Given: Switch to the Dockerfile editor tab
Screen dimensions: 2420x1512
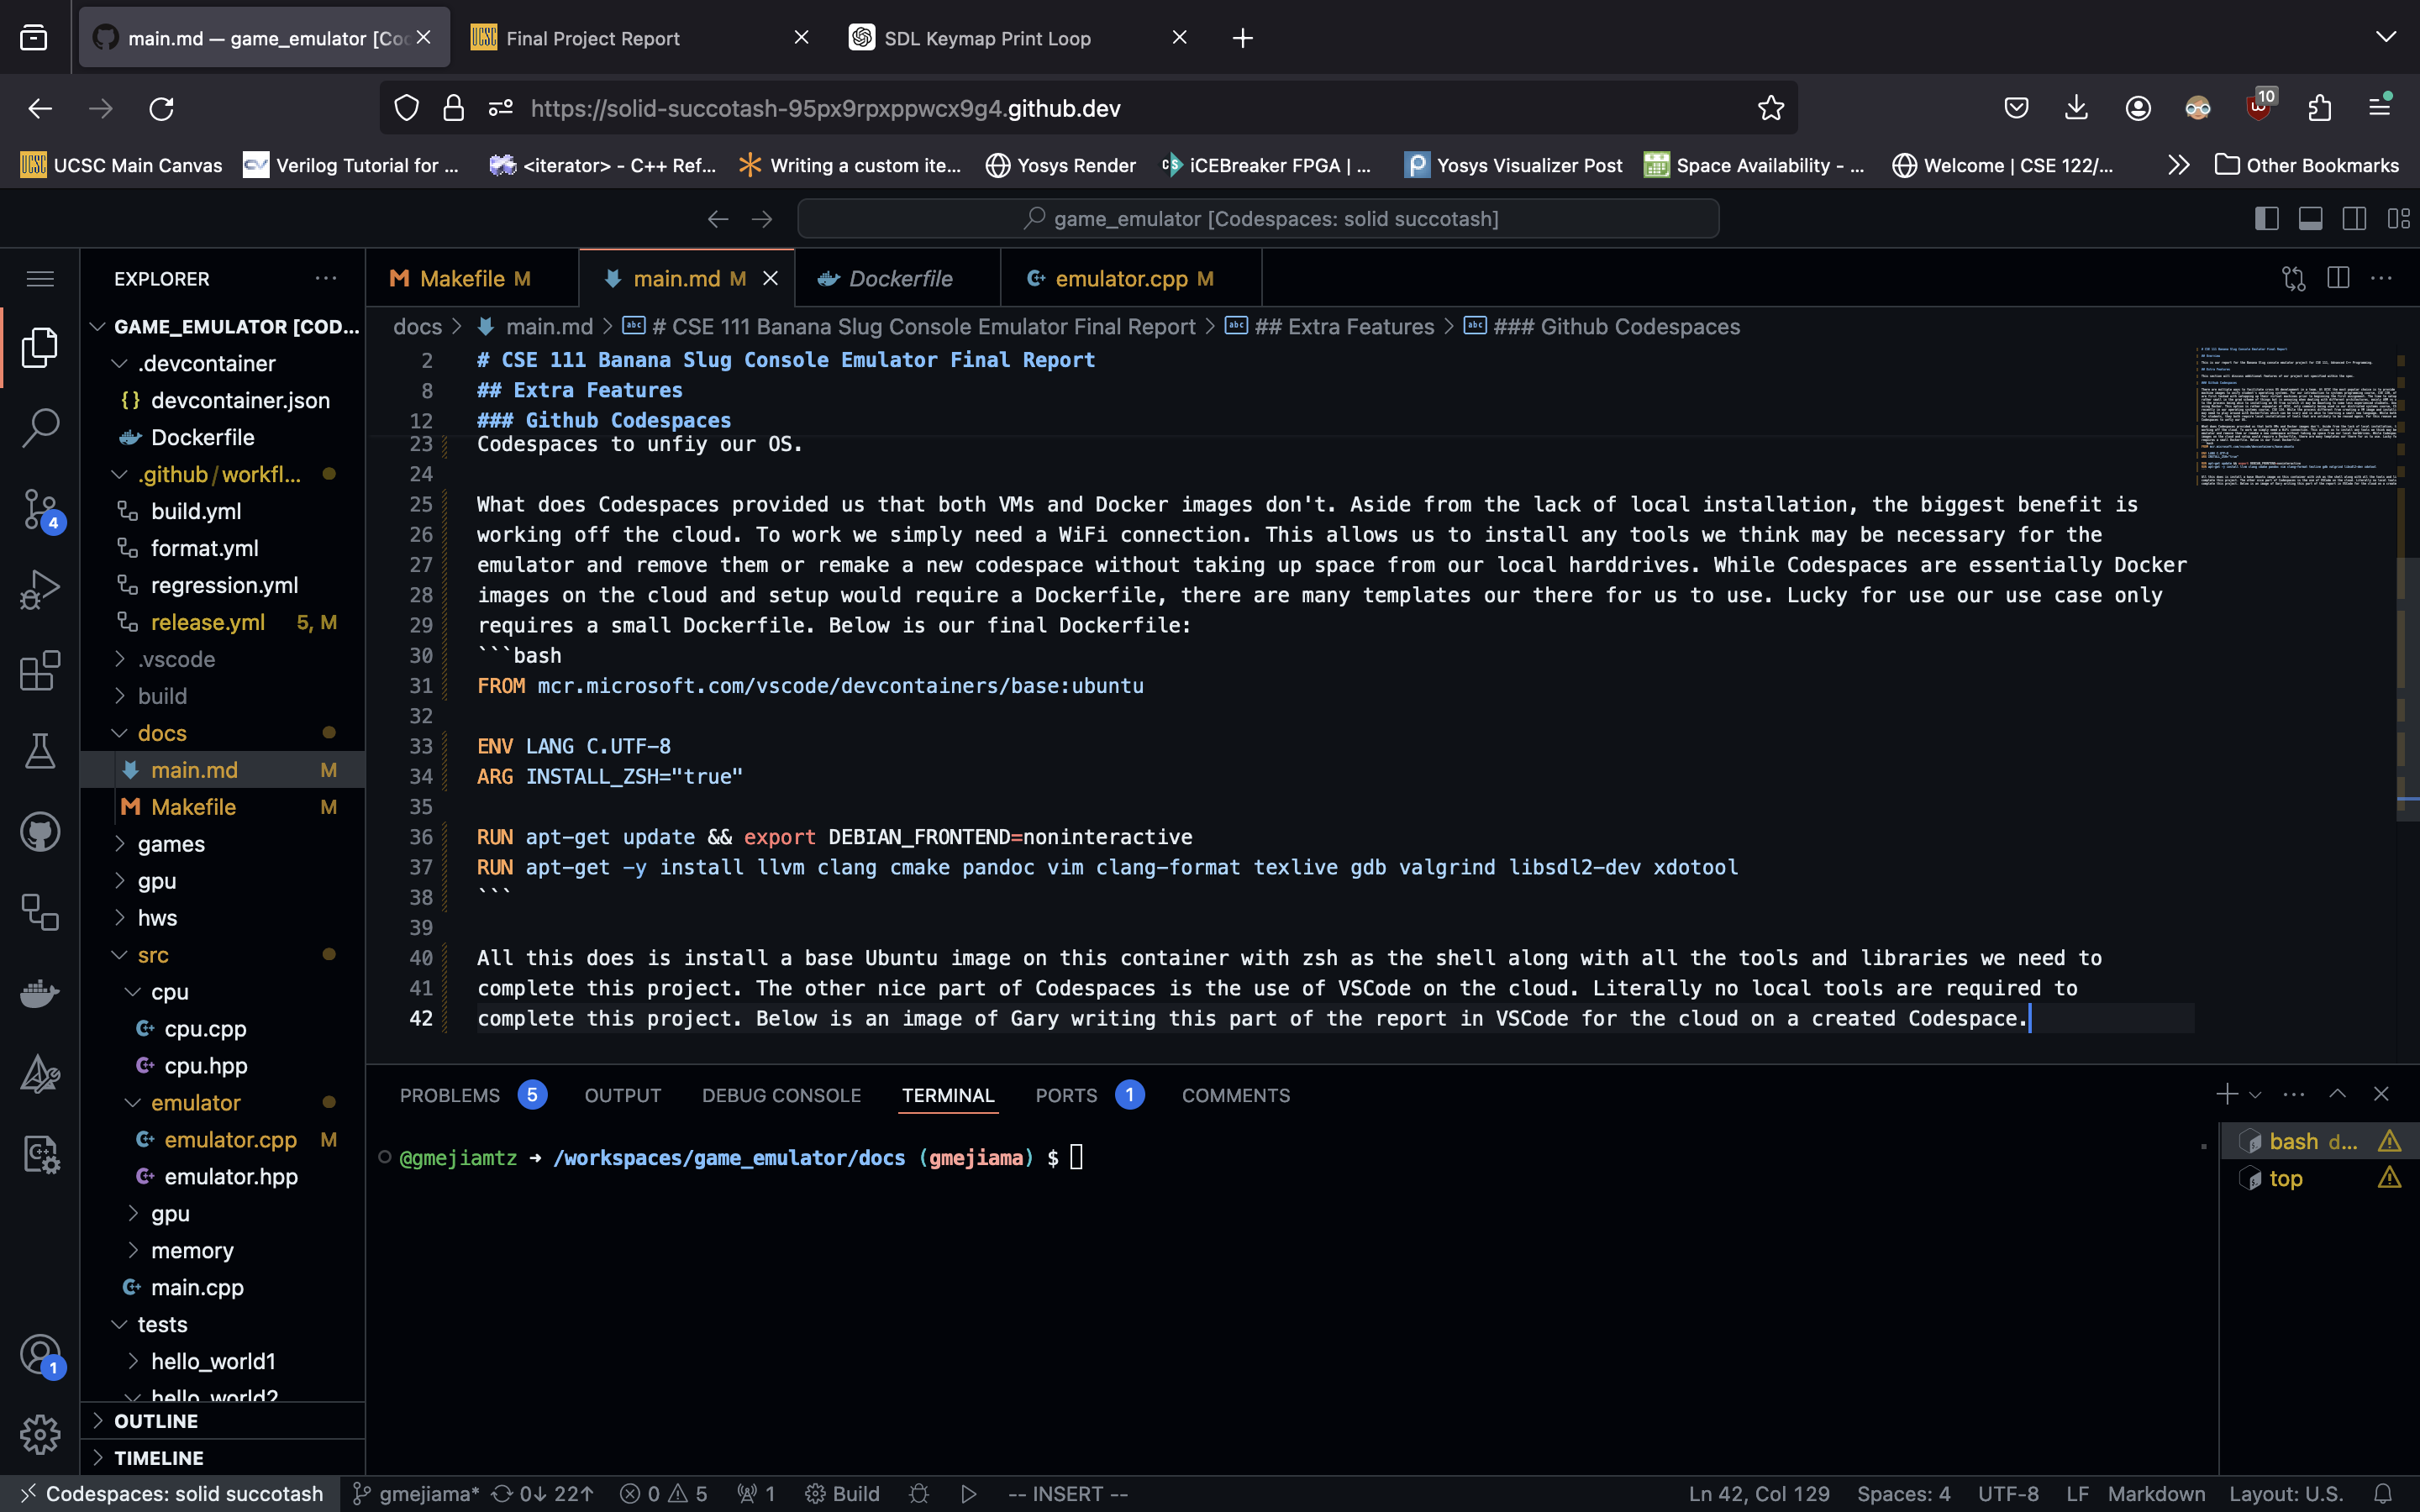Looking at the screenshot, I should (898, 278).
